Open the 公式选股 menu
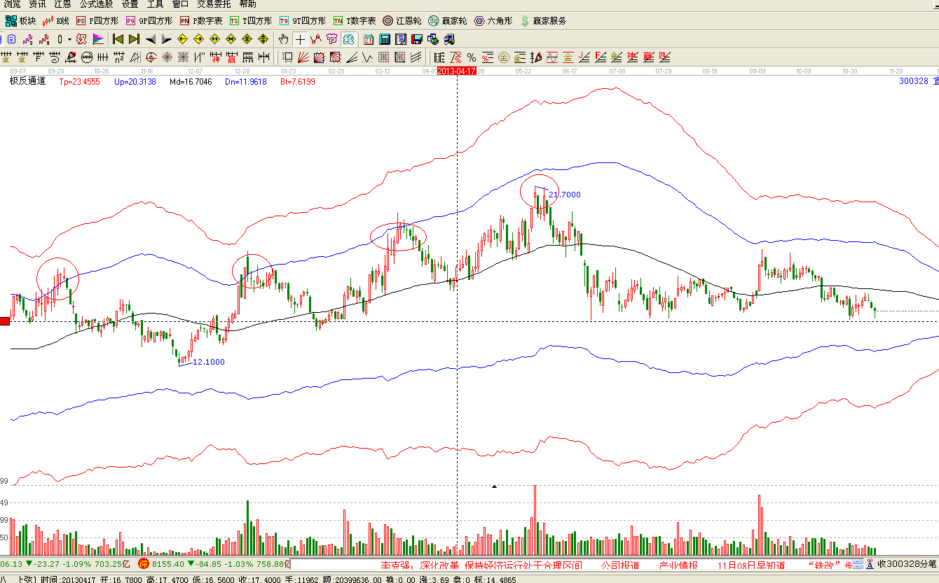 [97, 4]
